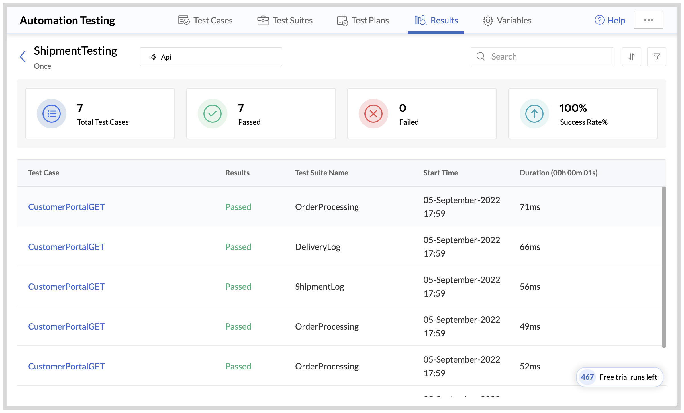Click the Failed summary cross icon
The height and width of the screenshot is (413, 684).
[x=373, y=113]
